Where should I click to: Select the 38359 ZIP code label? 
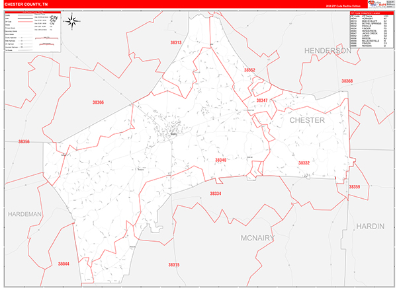coord(354,187)
